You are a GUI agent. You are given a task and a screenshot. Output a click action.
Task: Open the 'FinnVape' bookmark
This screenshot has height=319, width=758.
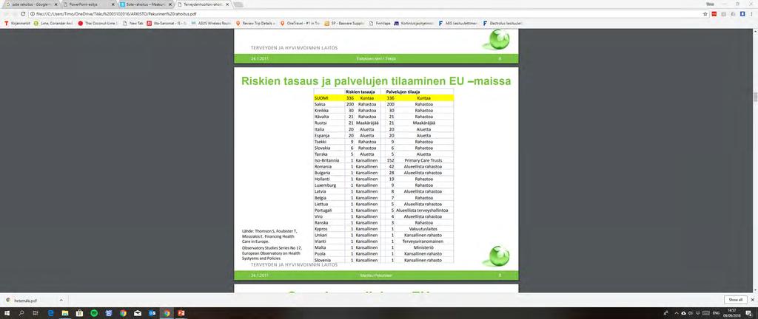(380, 23)
